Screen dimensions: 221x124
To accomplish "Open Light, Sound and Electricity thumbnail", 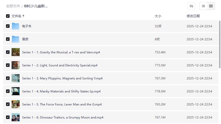I will 16,65.
